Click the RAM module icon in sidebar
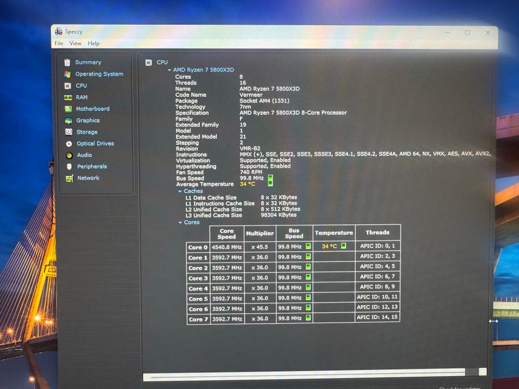The height and width of the screenshot is (389, 519). pyautogui.click(x=68, y=97)
